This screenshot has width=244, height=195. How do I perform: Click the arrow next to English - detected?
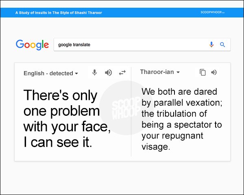(x=76, y=74)
